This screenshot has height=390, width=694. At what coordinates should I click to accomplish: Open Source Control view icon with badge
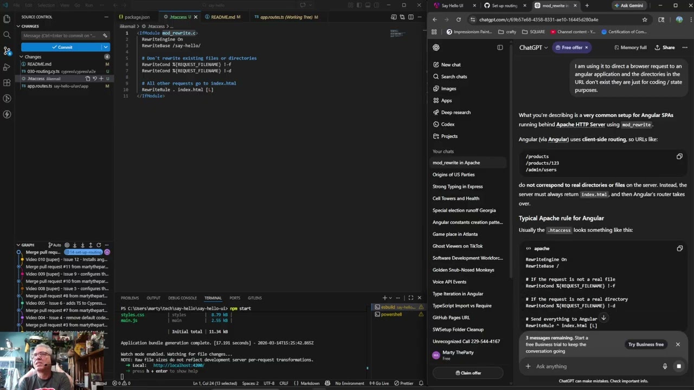point(7,50)
